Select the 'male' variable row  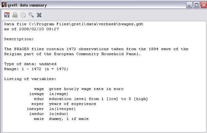(61, 119)
